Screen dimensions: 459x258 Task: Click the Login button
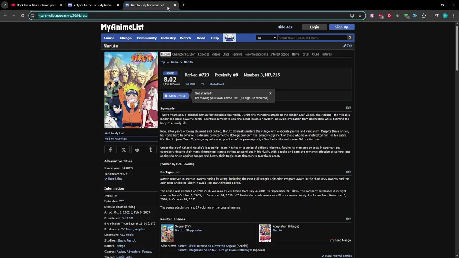point(314,27)
